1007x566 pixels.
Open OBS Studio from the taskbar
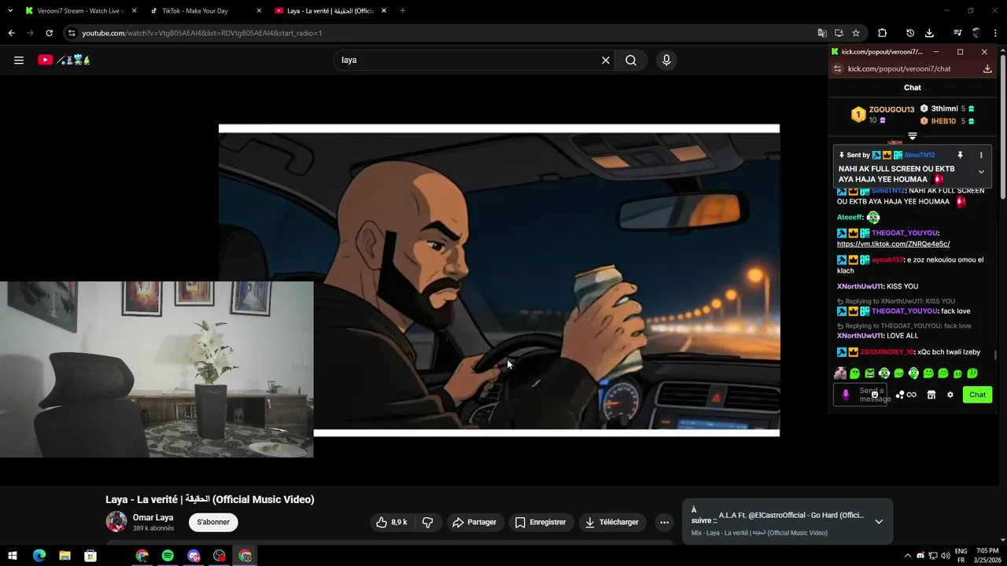click(x=219, y=556)
